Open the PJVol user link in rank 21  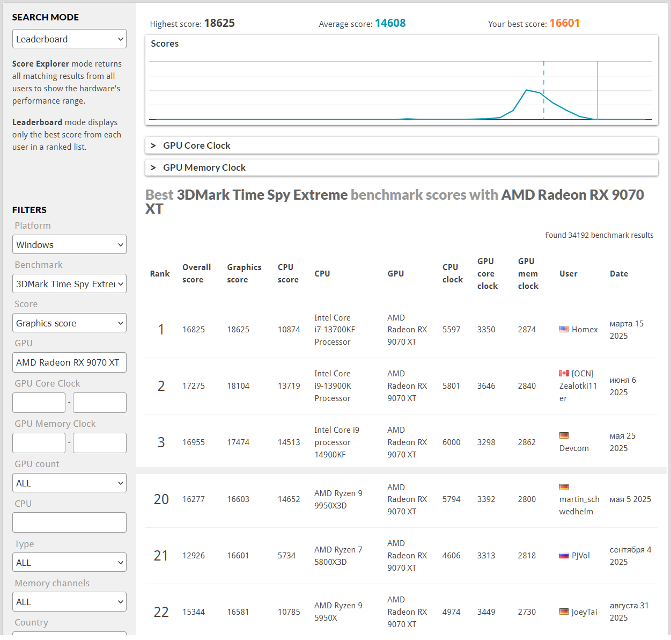581,556
